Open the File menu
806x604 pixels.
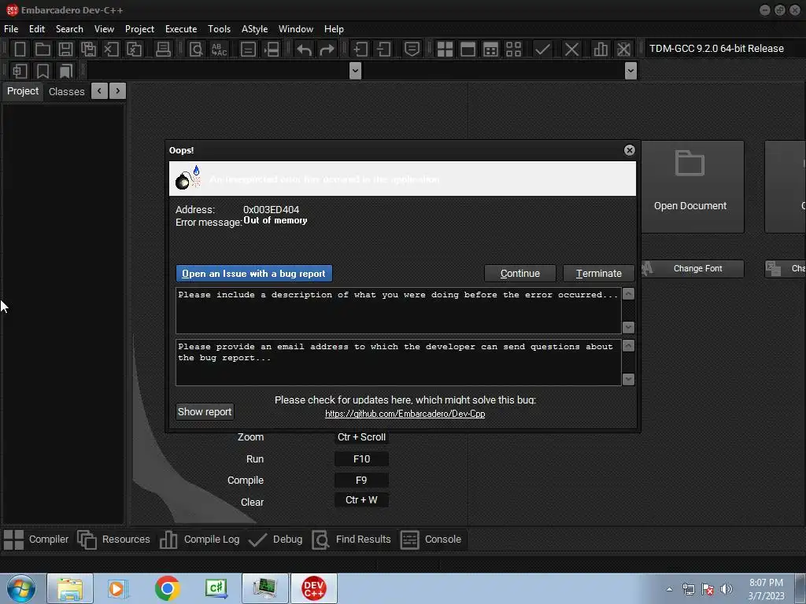coord(11,29)
